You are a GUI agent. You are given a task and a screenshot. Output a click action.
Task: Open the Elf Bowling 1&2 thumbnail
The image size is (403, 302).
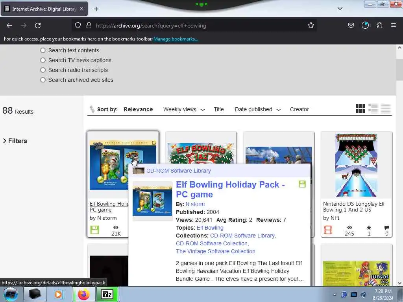201,153
